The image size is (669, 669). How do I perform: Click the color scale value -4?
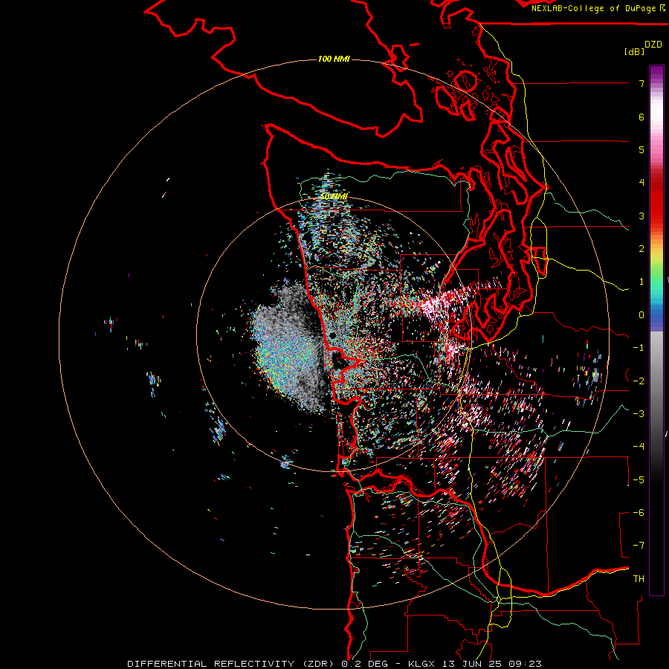point(639,447)
